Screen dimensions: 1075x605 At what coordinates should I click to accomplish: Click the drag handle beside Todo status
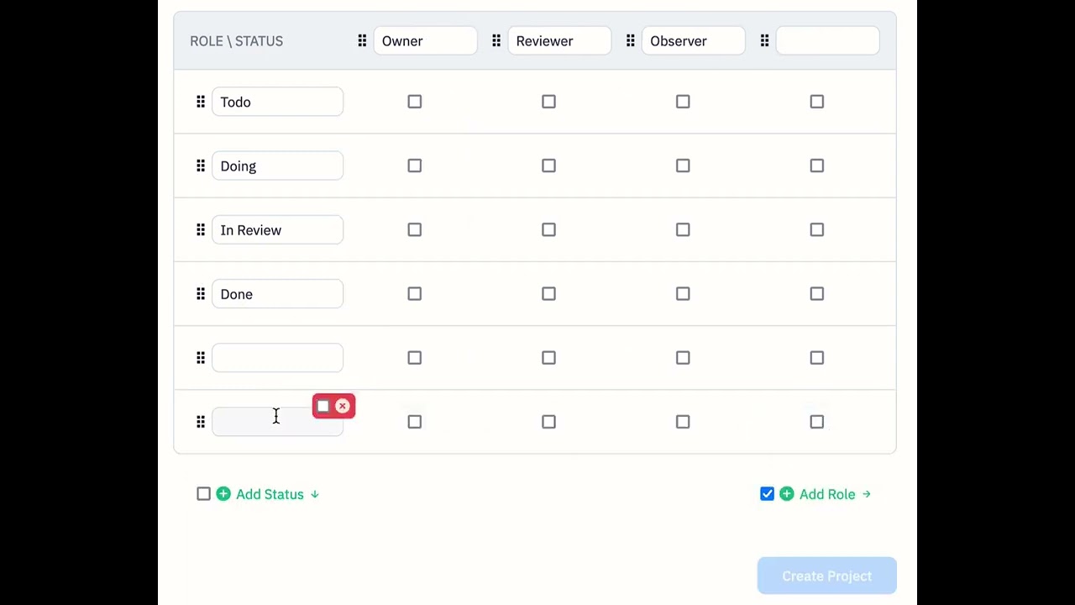pos(201,102)
